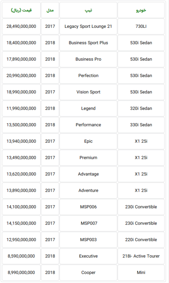The width and height of the screenshot is (169, 283).
Task: Select the 220i Convertible car cell
Action: pyautogui.click(x=141, y=240)
